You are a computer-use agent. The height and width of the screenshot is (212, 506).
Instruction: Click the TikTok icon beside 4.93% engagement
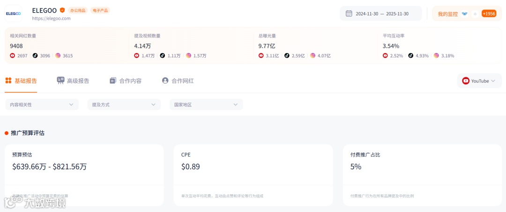410,56
